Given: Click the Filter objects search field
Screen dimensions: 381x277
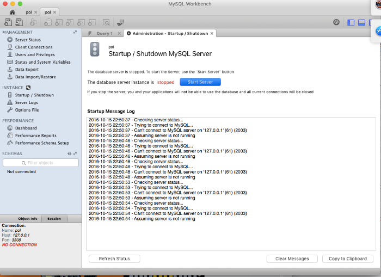Looking at the screenshot, I should pos(41,163).
